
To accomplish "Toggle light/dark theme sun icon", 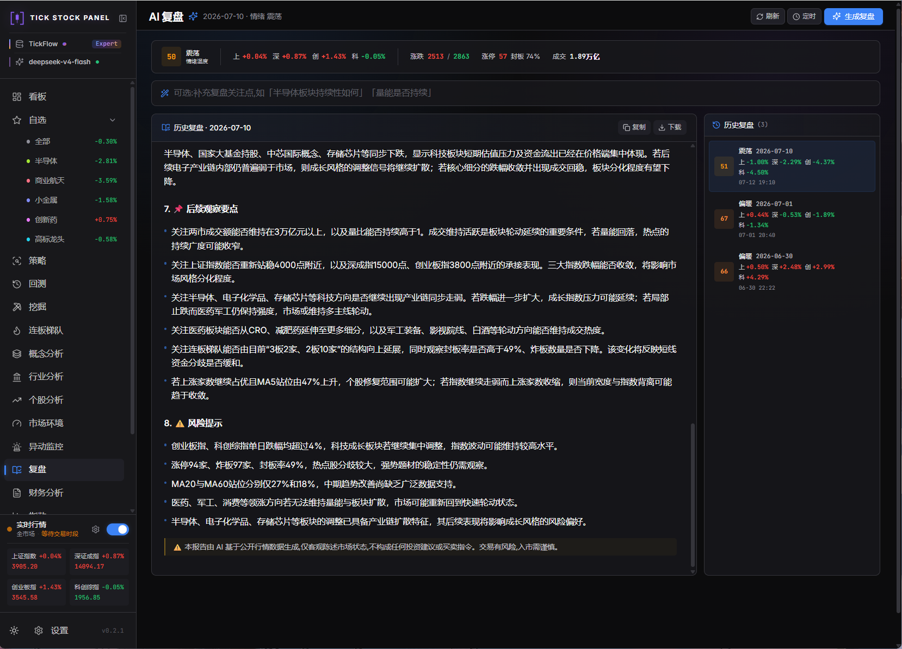I will (x=14, y=631).
